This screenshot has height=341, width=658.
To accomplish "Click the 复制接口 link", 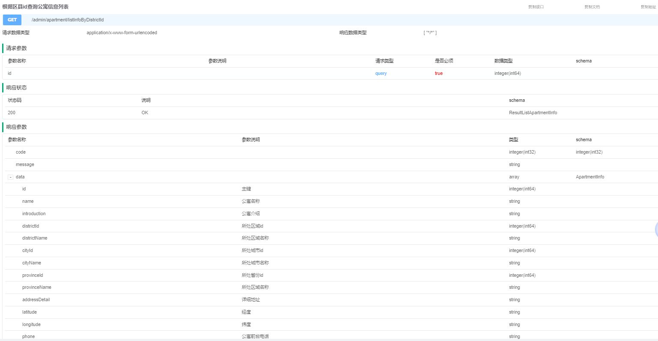I will click(536, 7).
